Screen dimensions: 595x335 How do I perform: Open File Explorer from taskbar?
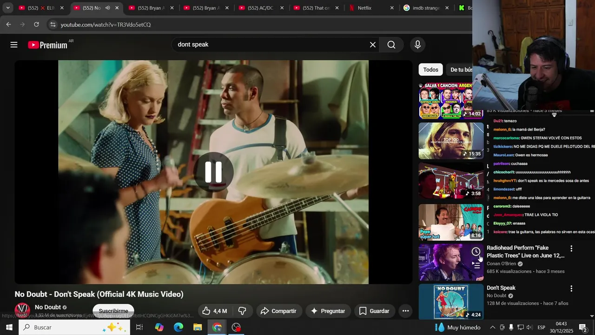[x=198, y=328]
